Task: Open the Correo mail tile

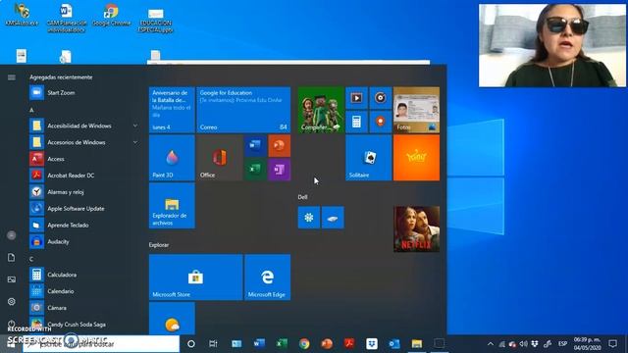Action: [243, 110]
